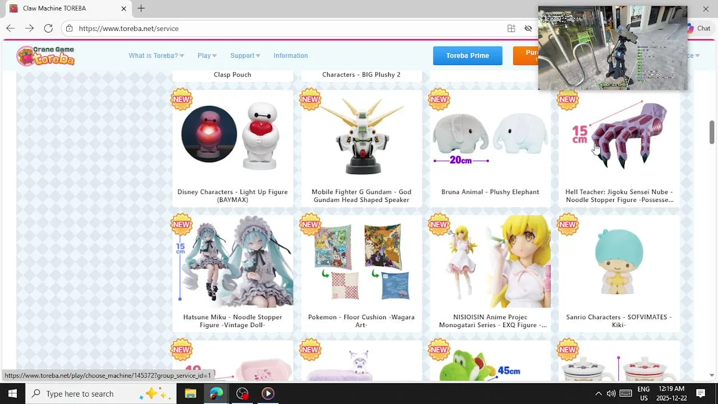Image resolution: width=718 pixels, height=404 pixels.
Task: Expand the Support menu
Action: point(245,56)
